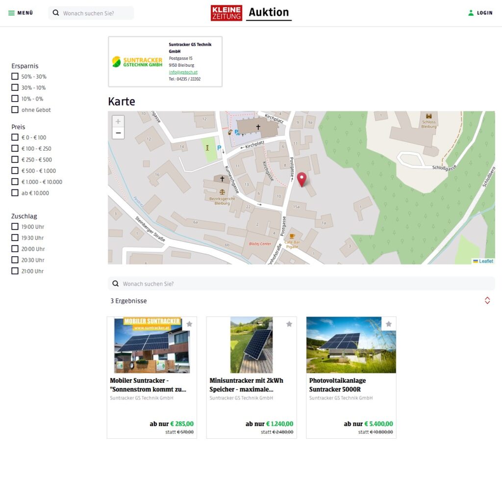The image size is (502, 477).
Task: Open the Auktion header tab
Action: [269, 13]
